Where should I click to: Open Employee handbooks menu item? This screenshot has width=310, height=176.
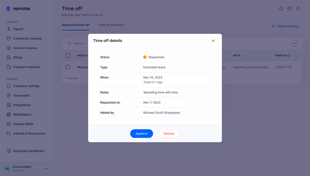(29, 151)
